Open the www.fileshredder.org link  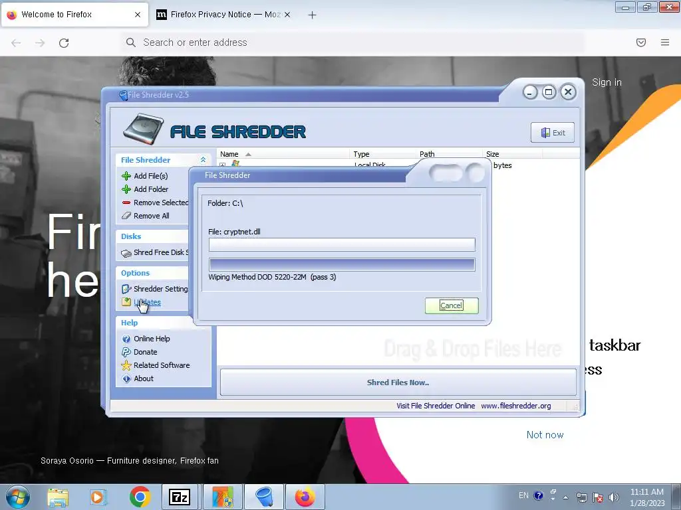(516, 406)
